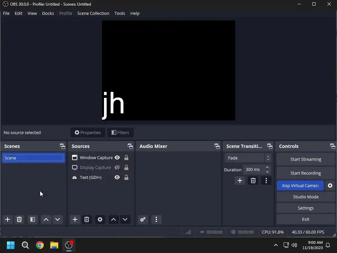The image size is (337, 253).
Task: Show the Display Capture source
Action: click(x=117, y=167)
